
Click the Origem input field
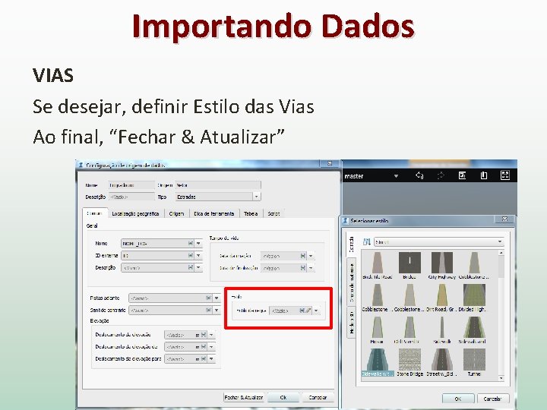[218, 185]
